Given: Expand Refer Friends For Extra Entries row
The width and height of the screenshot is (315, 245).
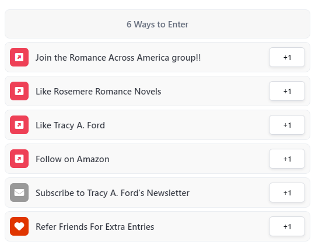Looking at the screenshot, I should pos(157,226).
